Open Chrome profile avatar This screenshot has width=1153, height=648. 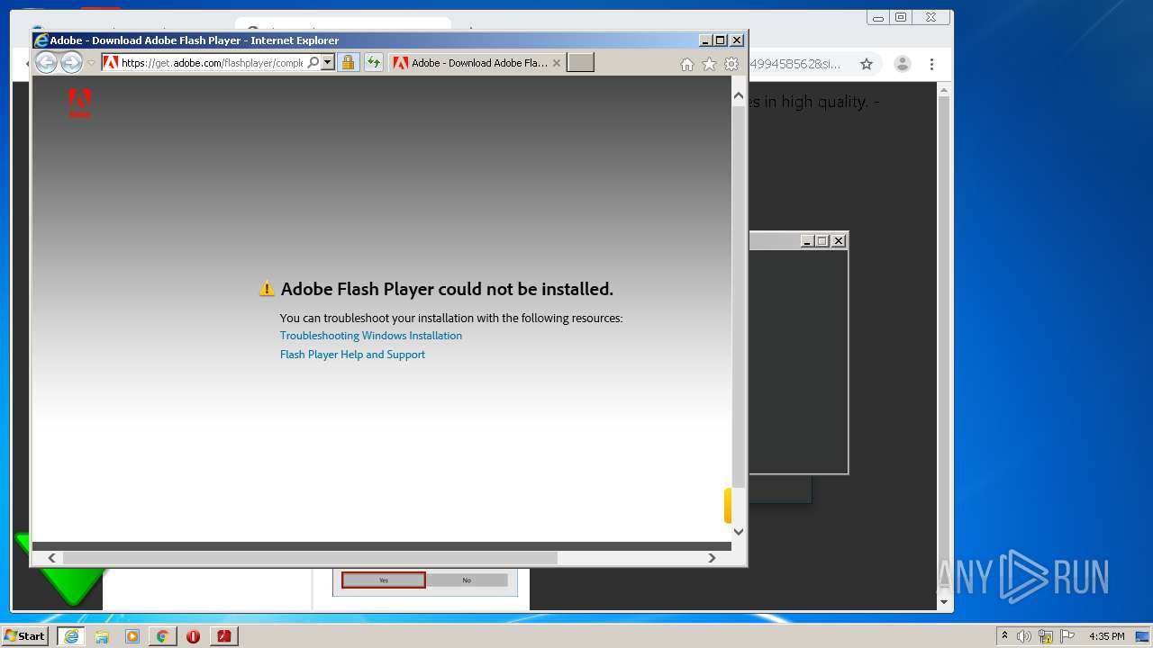click(902, 64)
